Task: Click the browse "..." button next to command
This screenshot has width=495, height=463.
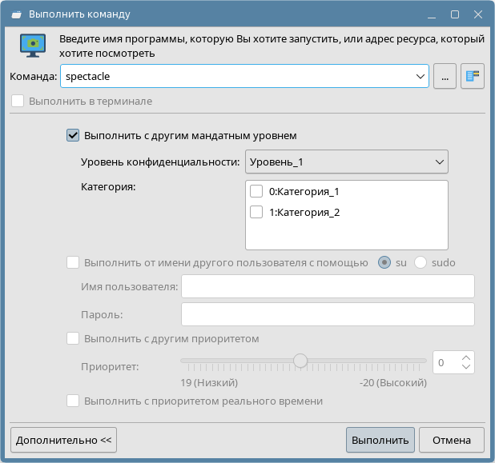Action: [x=445, y=77]
